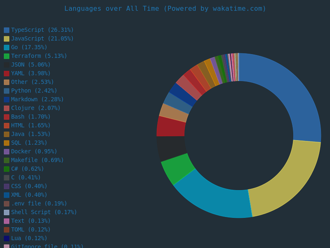The height and width of the screenshot is (248, 330).
Task: Click the .env file legend color swatch
Action: (7, 204)
